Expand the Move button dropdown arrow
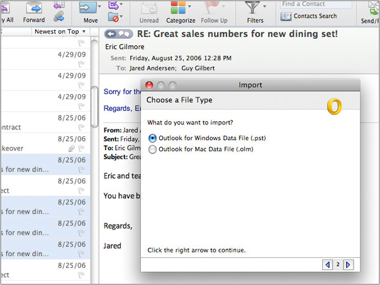Image resolution: width=380 pixels, height=285 pixels. click(x=99, y=6)
